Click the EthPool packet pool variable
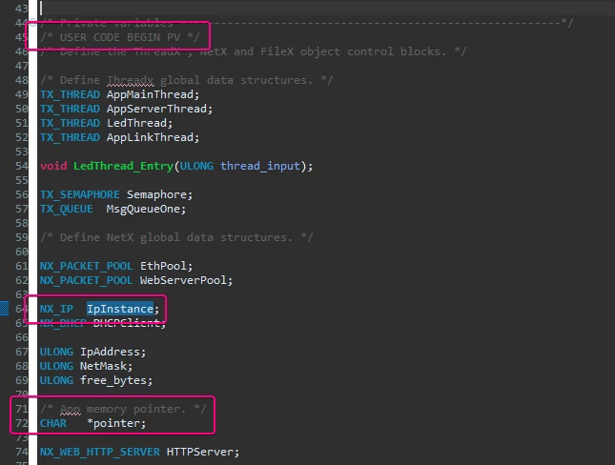This screenshot has width=615, height=465. 163,266
